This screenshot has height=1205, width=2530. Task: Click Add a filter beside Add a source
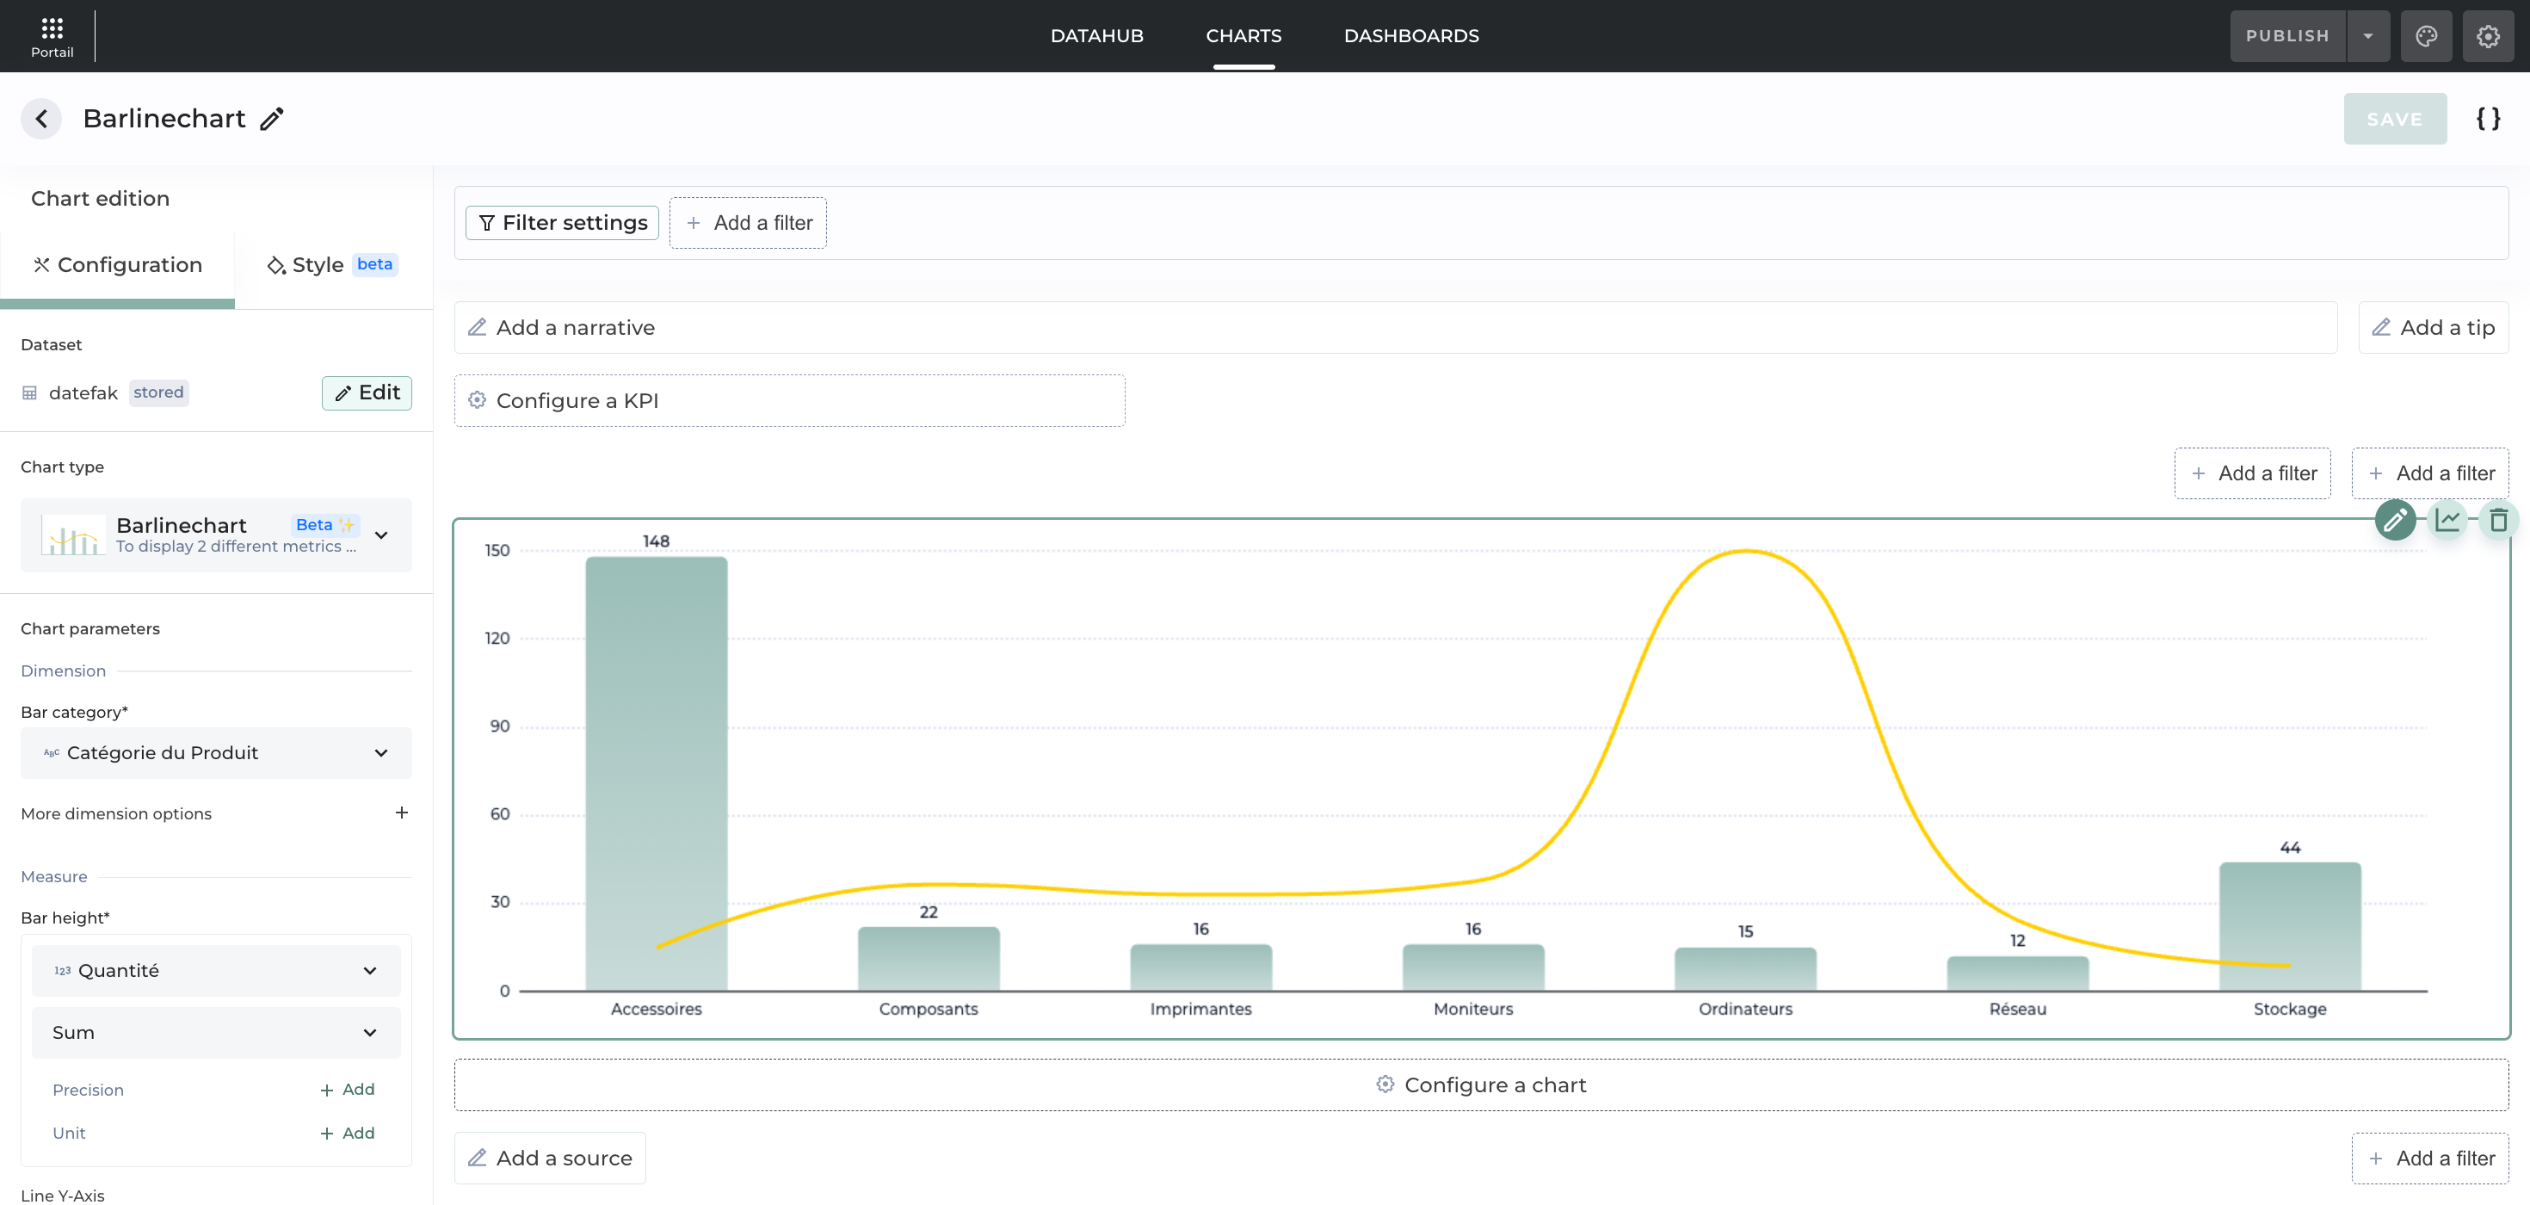point(2430,1158)
